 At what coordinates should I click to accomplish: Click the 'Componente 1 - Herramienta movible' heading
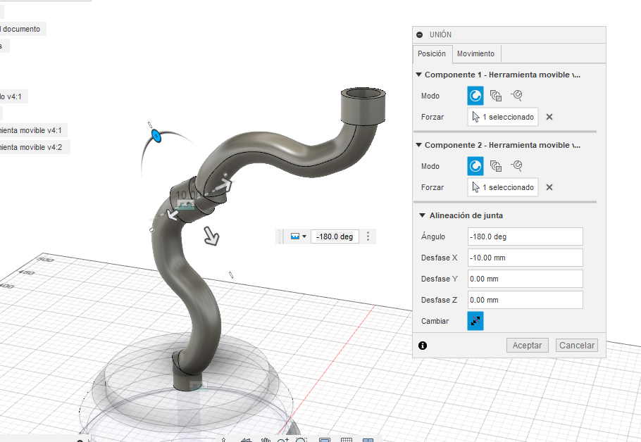[x=502, y=75]
